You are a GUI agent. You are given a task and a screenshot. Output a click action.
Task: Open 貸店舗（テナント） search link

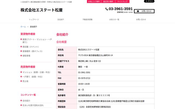click(31, 47)
